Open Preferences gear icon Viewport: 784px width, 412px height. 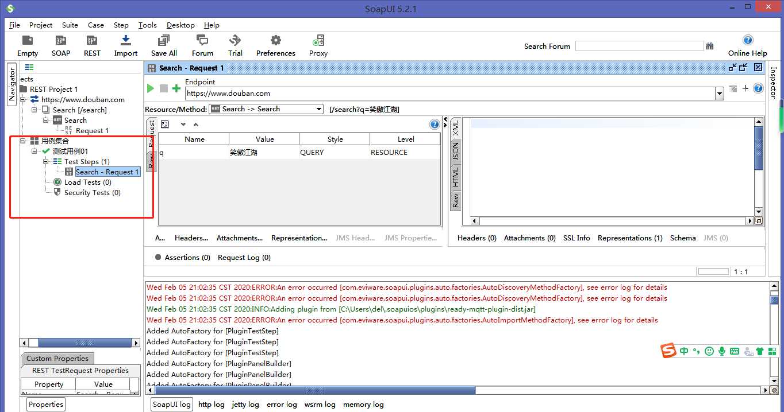point(276,40)
